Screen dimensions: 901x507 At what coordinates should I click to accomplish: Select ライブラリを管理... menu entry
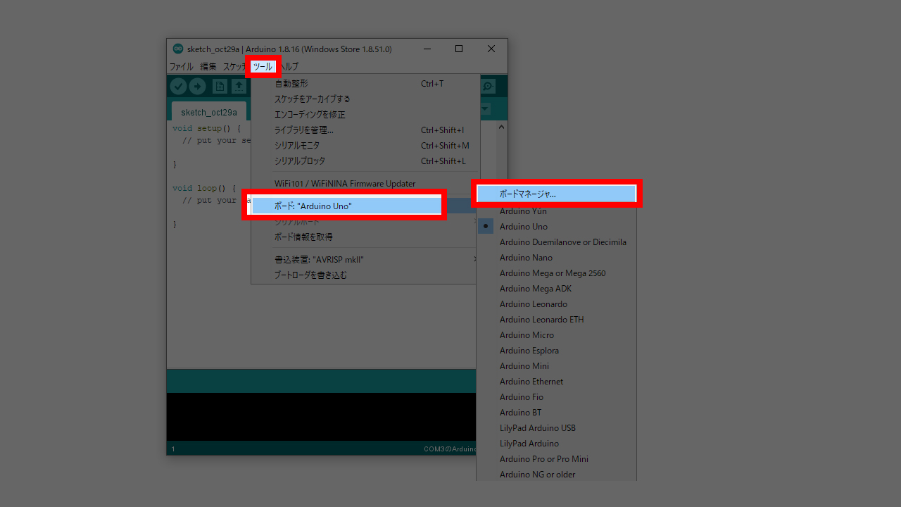[303, 130]
